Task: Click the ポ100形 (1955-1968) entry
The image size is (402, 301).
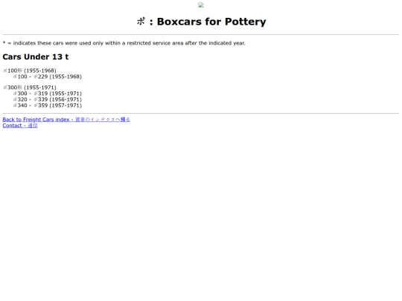Action: 30,71
